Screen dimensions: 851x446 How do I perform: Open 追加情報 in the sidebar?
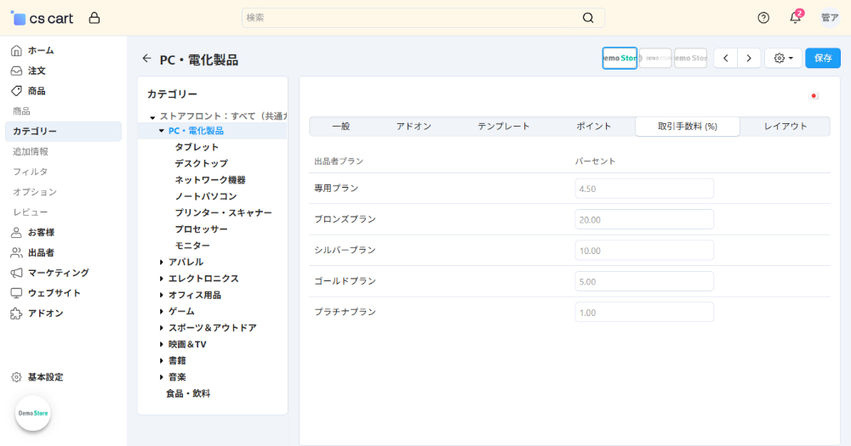tap(31, 152)
